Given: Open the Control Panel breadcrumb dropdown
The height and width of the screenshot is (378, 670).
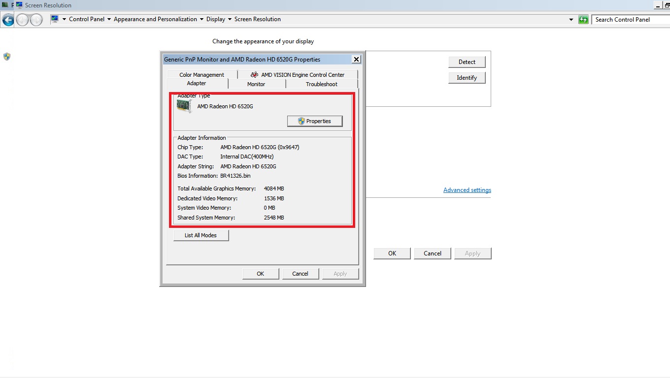Looking at the screenshot, I should (109, 19).
